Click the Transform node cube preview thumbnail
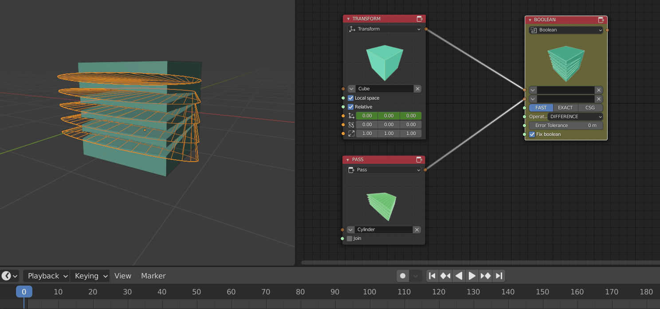Image resolution: width=660 pixels, height=309 pixels. coord(385,62)
